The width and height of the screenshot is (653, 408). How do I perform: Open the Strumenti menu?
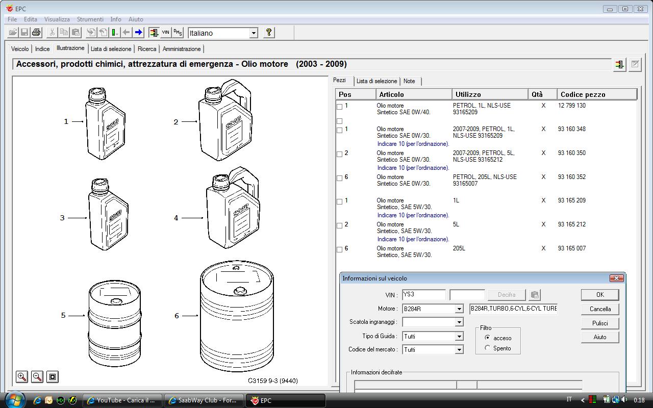90,19
